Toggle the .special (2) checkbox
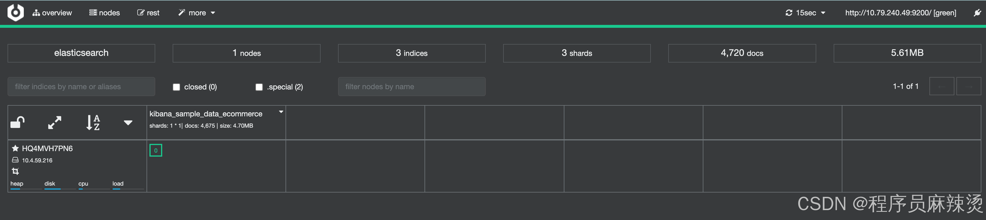986x220 pixels. pos(259,87)
